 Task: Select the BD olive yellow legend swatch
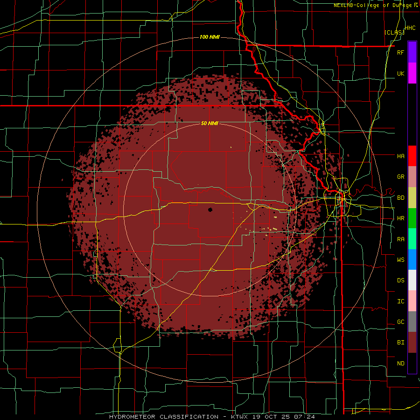tap(412, 198)
